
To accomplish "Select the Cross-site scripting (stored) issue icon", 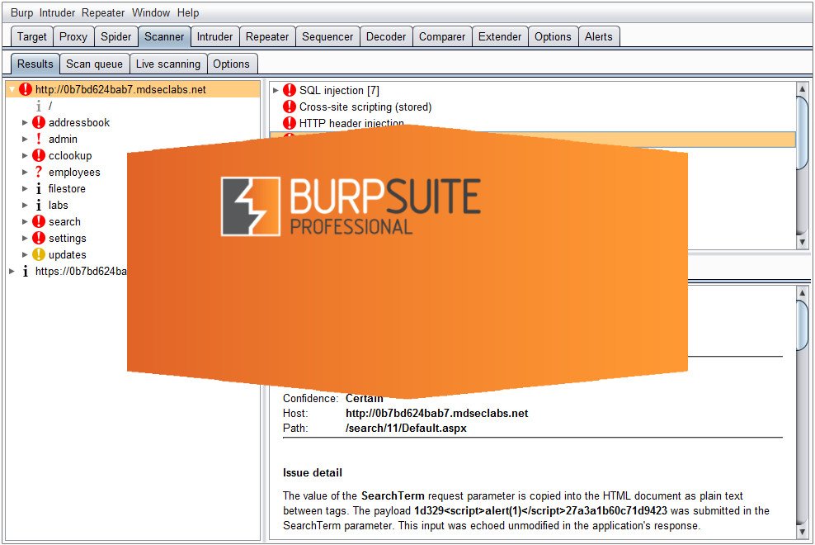I will point(290,107).
